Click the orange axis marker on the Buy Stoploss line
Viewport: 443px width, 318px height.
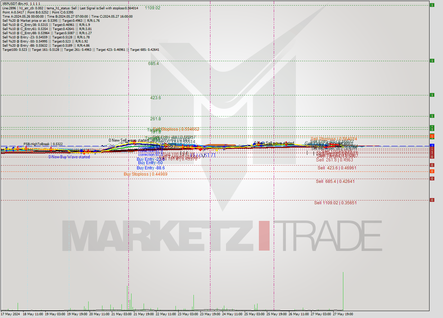pos(432,171)
